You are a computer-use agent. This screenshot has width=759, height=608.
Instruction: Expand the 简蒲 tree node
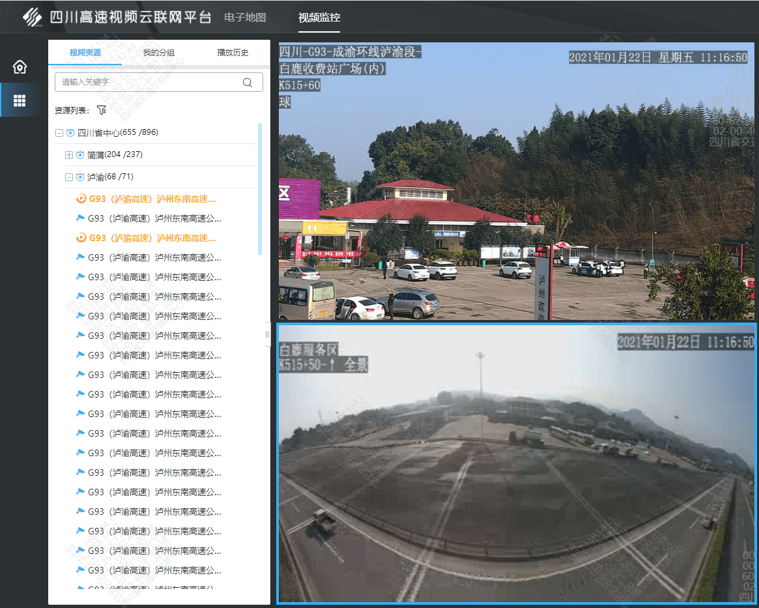[69, 155]
